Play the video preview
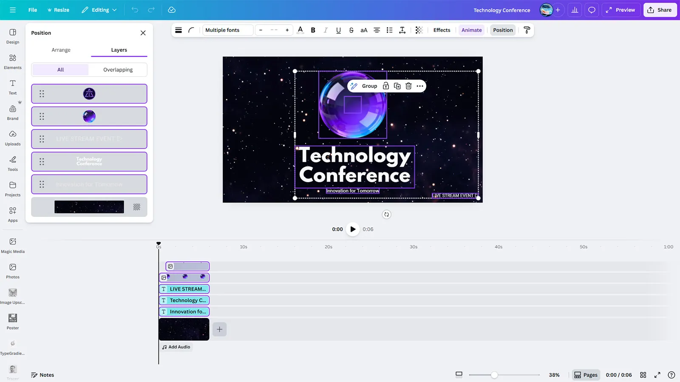Image resolution: width=680 pixels, height=382 pixels. (353, 229)
